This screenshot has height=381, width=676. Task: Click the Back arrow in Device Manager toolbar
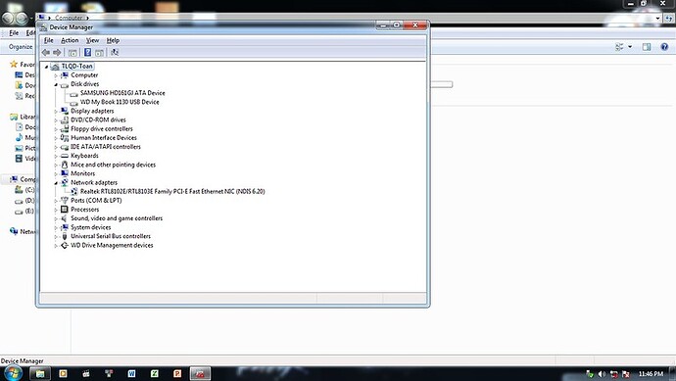click(46, 52)
